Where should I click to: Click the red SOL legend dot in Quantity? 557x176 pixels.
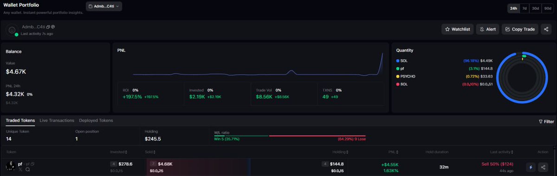(398, 84)
